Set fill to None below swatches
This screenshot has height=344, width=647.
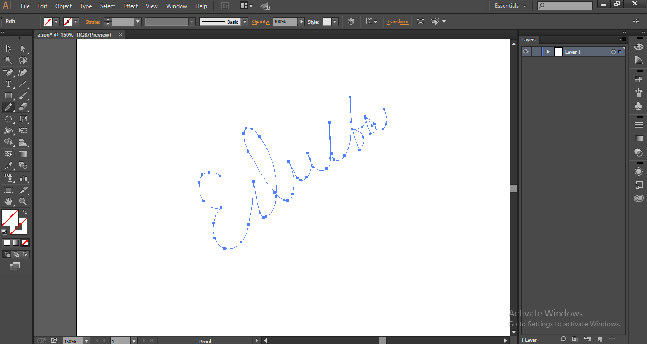click(25, 242)
